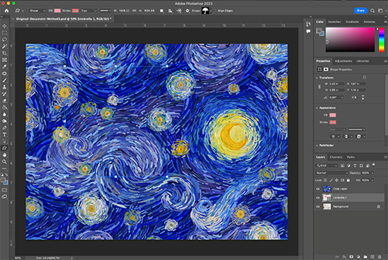
Task: Switch to the Gradients tab
Action: pyautogui.click(x=352, y=22)
